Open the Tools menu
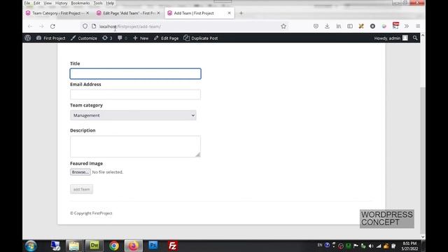This screenshot has height=252, width=448. [98, 3]
